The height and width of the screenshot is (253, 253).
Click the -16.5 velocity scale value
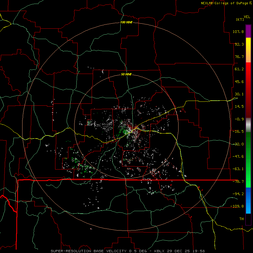tap(238, 132)
